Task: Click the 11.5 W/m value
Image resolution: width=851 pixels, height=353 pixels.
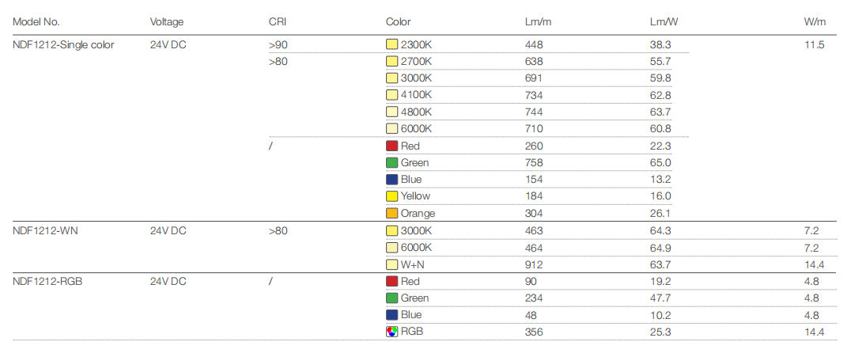Action: click(x=814, y=44)
